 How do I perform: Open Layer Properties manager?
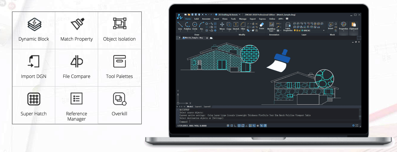pyautogui.click(x=288, y=26)
